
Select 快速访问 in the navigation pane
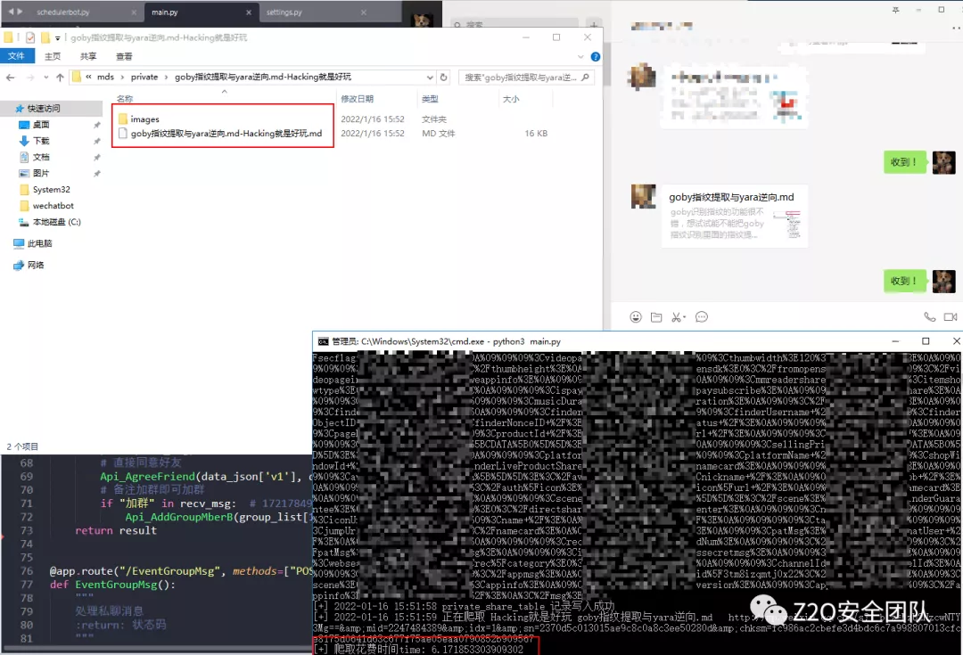coord(44,108)
